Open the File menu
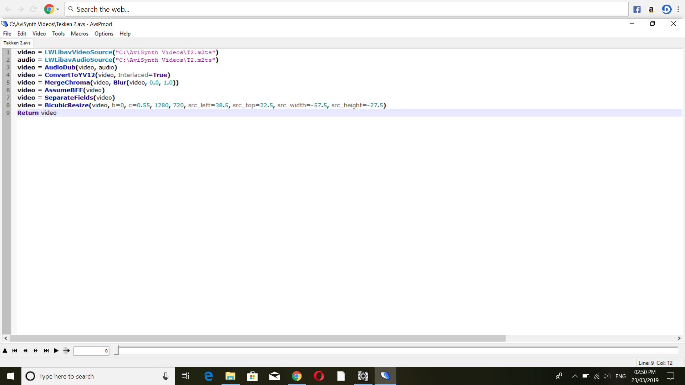 click(x=7, y=34)
